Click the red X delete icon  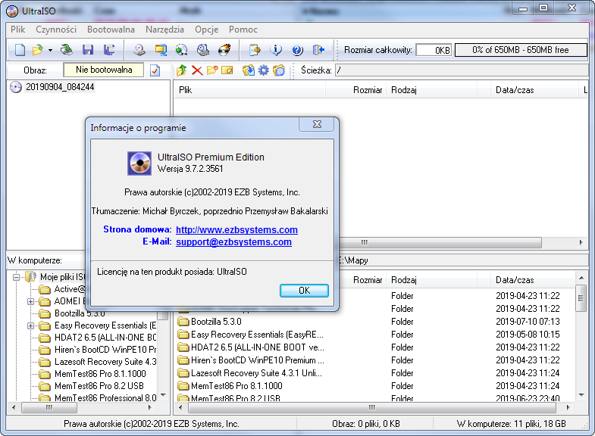point(197,70)
